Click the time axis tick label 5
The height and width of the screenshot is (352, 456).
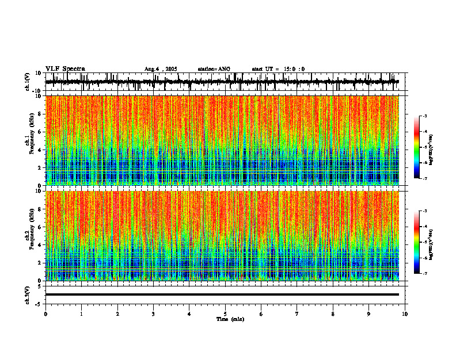[x=225, y=314]
